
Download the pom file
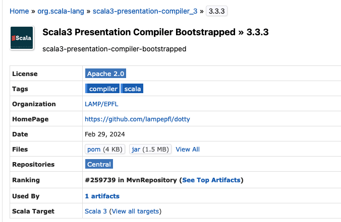(105, 150)
